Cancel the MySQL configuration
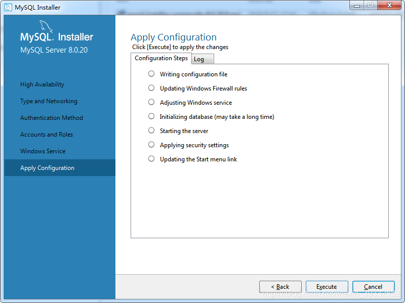Viewport: 405px width, 303px height. 373,287
